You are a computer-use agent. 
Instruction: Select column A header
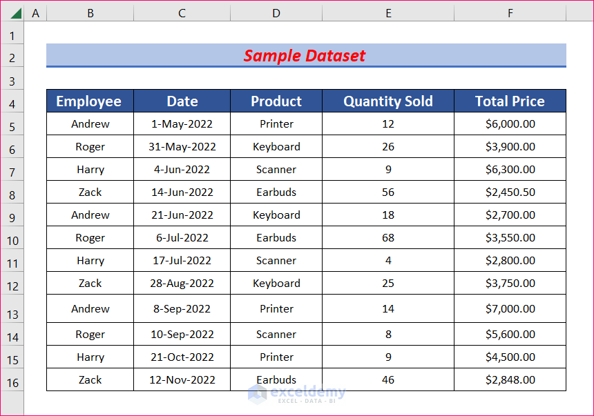(x=35, y=13)
